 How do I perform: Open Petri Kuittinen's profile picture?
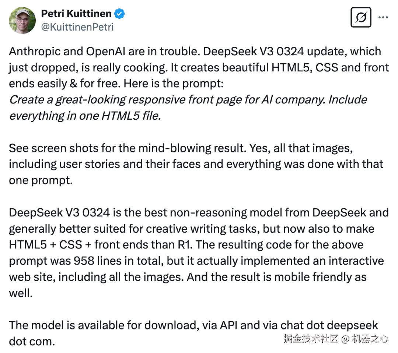click(22, 20)
